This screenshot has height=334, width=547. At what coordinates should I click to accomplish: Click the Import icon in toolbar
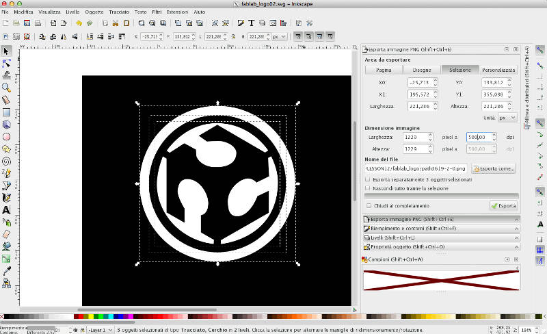[53, 23]
